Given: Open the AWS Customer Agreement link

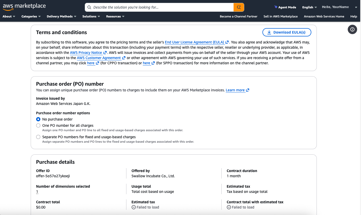Looking at the screenshot, I should pyautogui.click(x=99, y=58).
